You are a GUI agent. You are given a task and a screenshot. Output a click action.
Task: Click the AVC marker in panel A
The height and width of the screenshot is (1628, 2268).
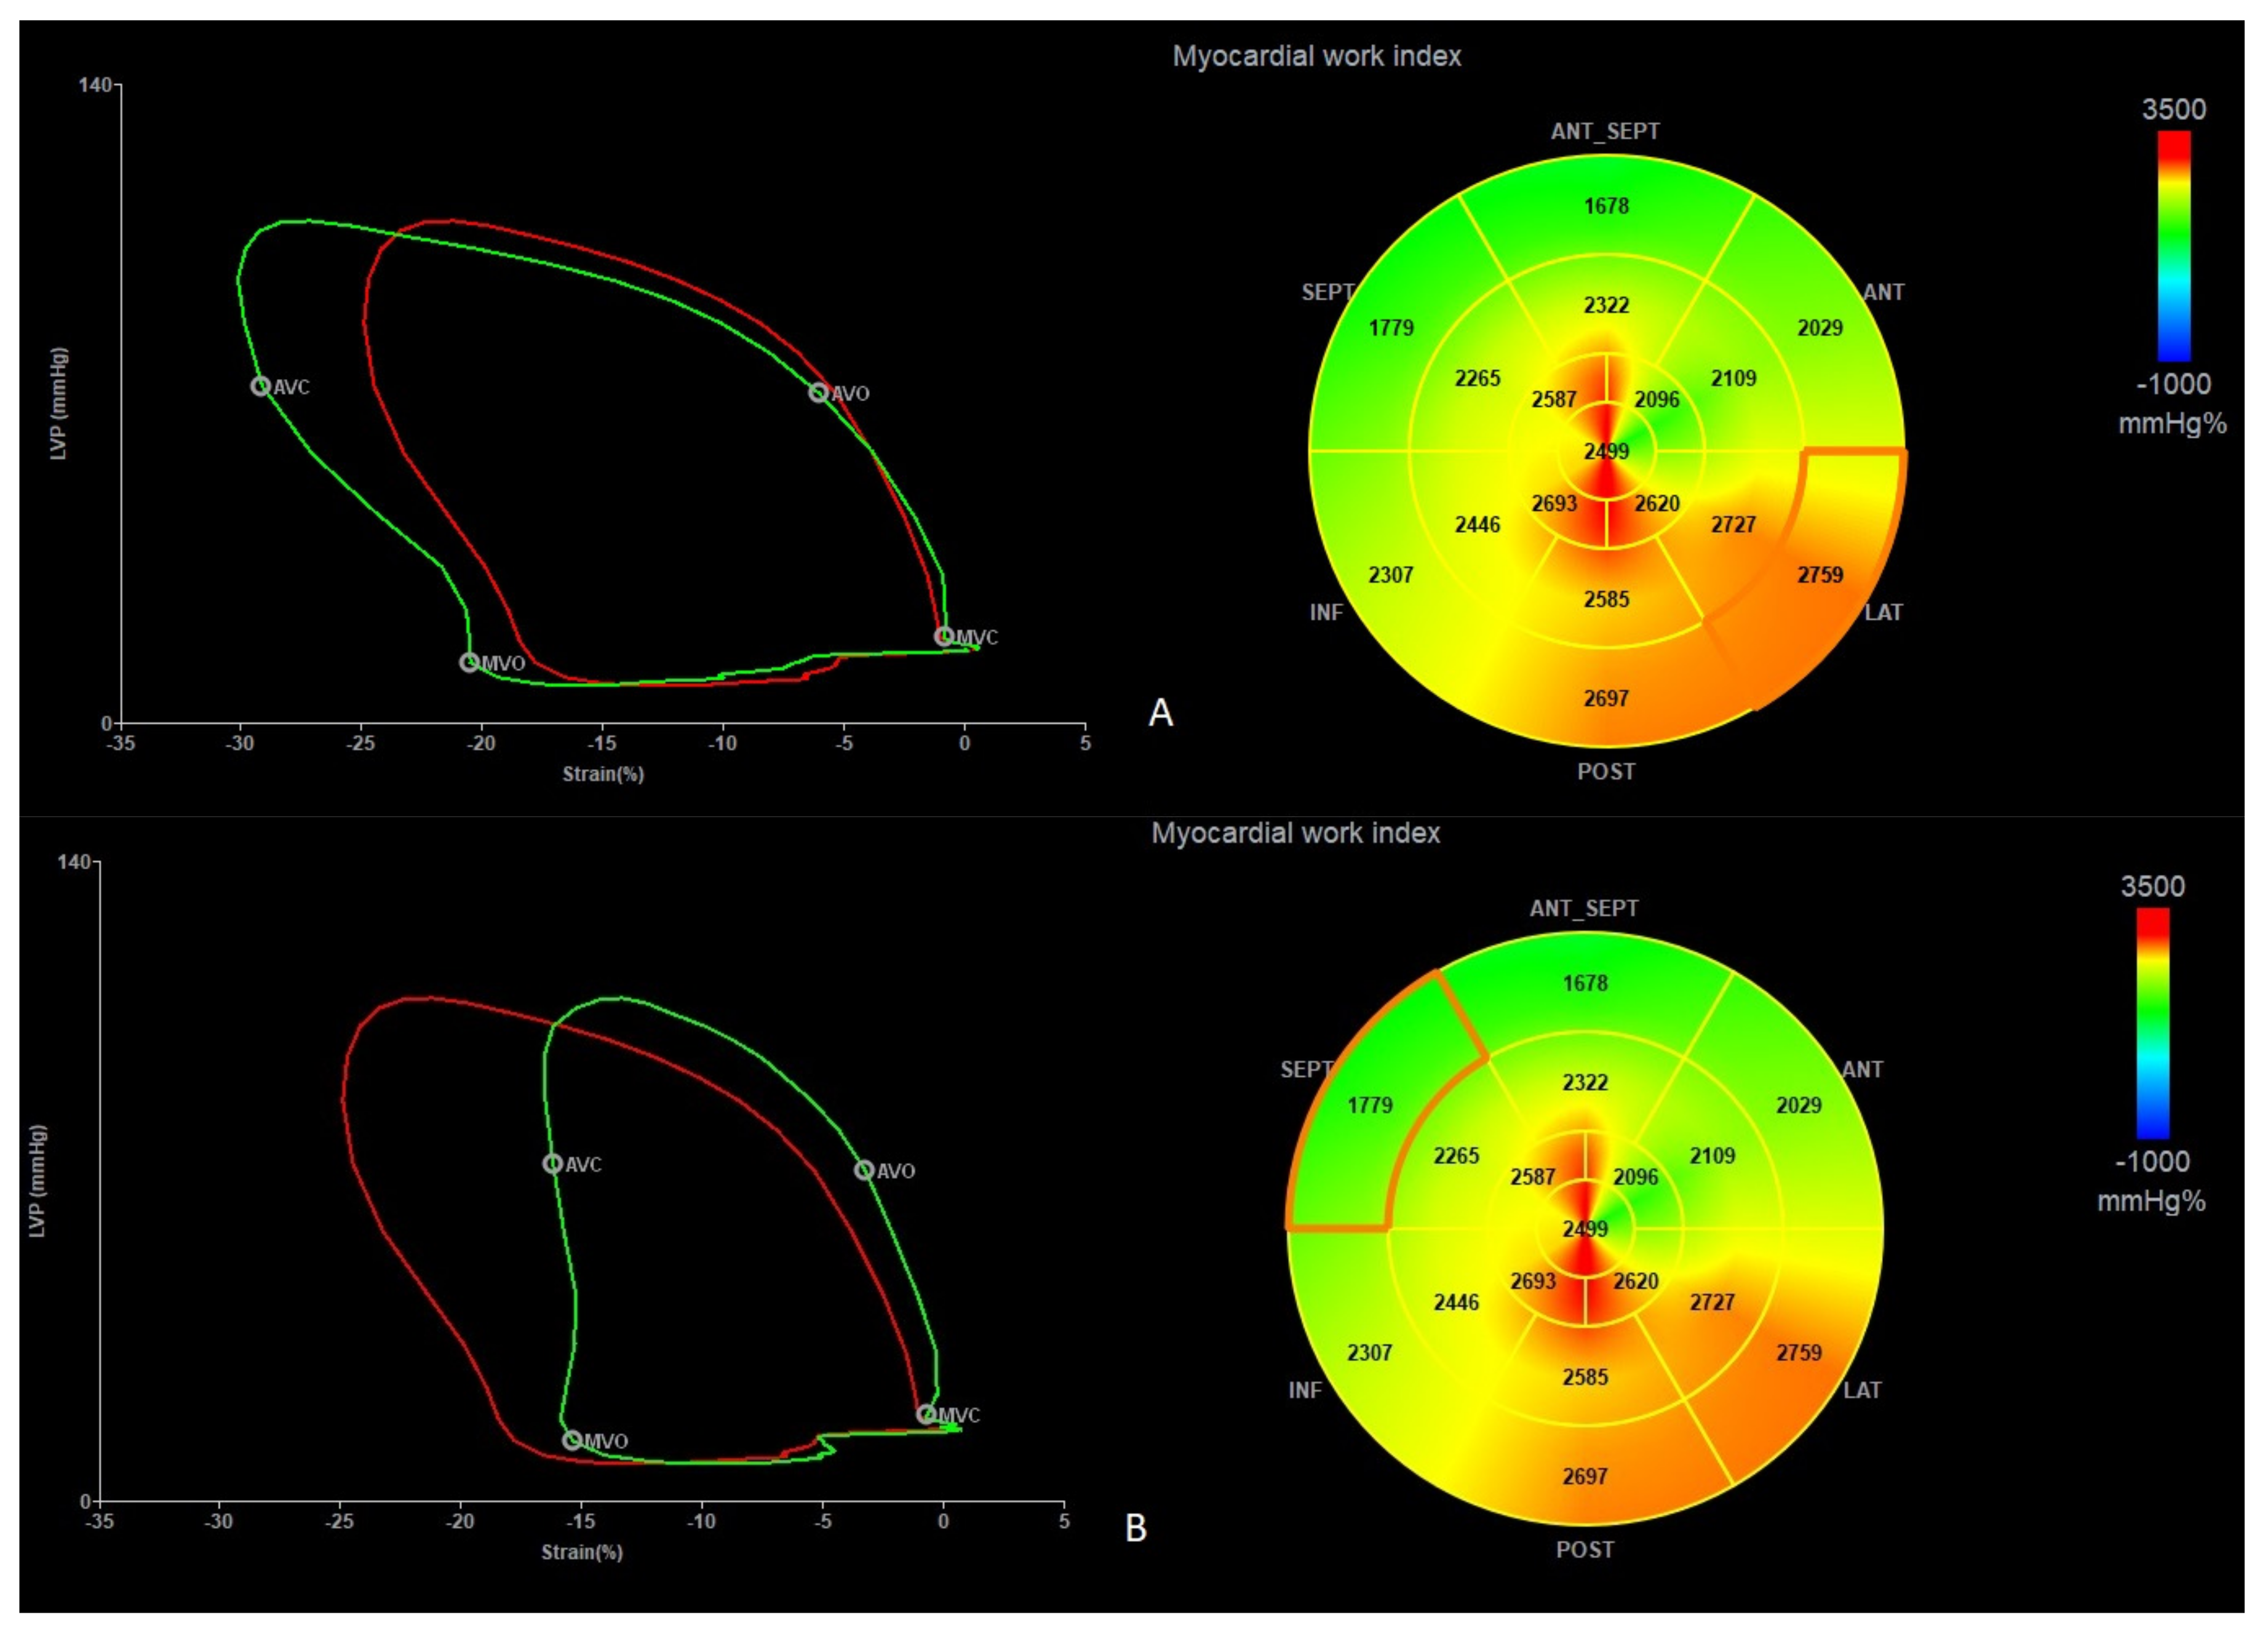tap(260, 386)
